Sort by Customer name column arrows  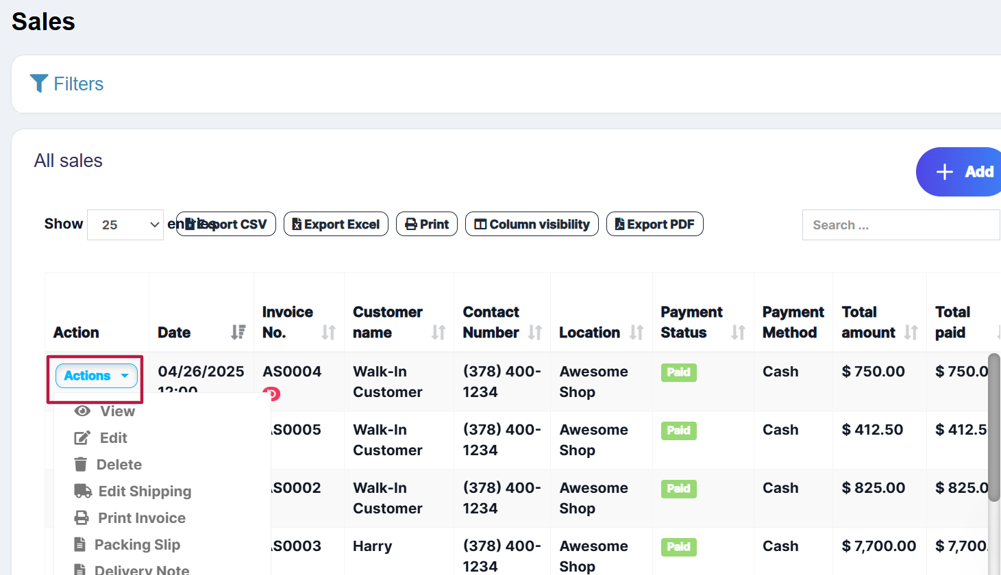(x=438, y=333)
